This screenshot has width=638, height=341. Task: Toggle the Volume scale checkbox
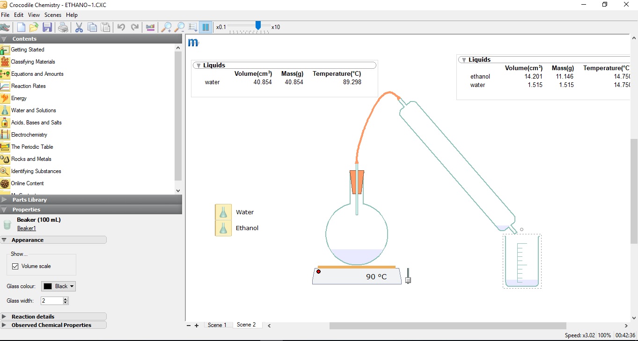[x=15, y=266]
